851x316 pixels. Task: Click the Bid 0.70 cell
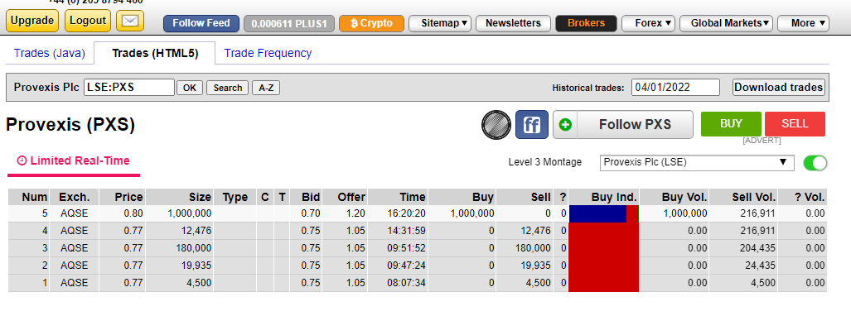coord(306,213)
